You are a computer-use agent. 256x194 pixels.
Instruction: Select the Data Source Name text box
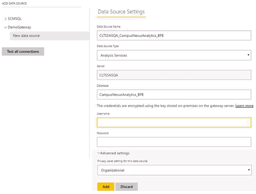tap(174, 36)
